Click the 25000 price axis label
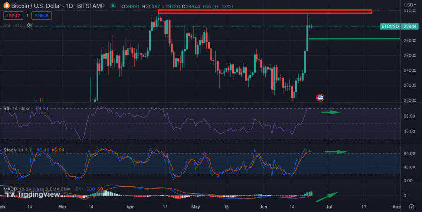 point(410,100)
